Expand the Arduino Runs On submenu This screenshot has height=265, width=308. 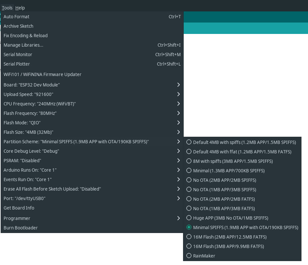[92, 170]
